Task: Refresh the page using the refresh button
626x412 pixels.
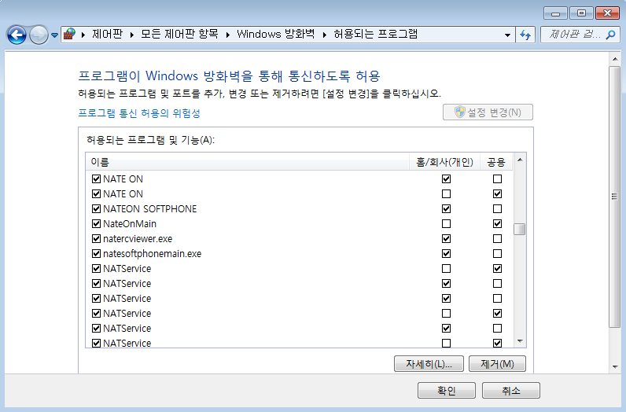Action: [525, 35]
